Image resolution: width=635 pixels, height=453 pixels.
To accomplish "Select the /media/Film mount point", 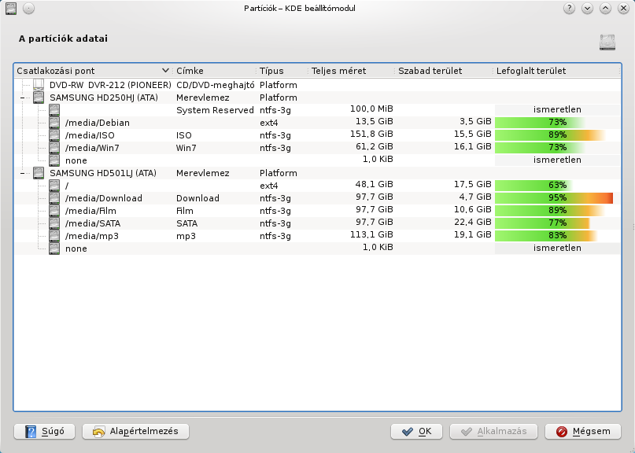I will coord(90,211).
